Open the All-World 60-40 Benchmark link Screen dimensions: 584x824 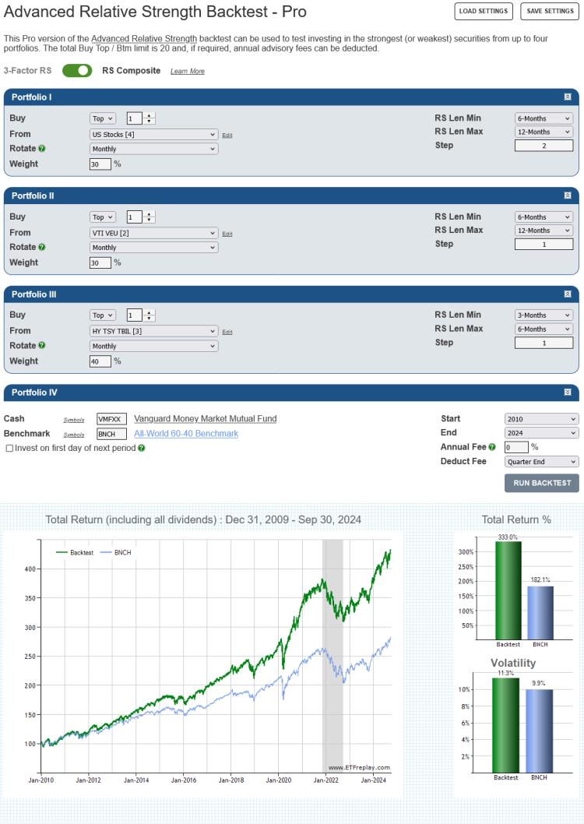186,434
